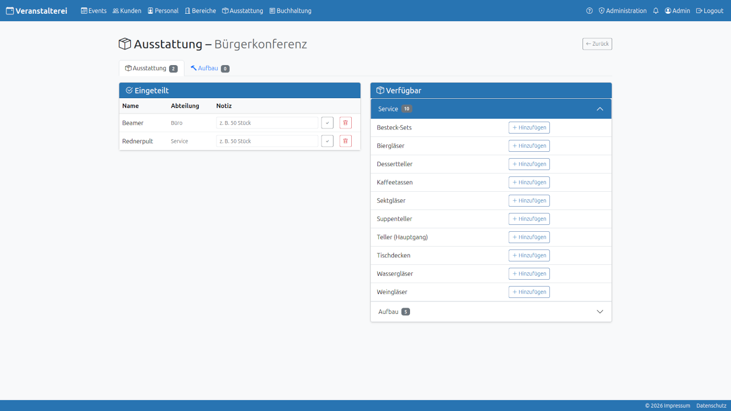Open the Datenschutz footer link
Viewport: 731px width, 411px height.
tap(711, 406)
